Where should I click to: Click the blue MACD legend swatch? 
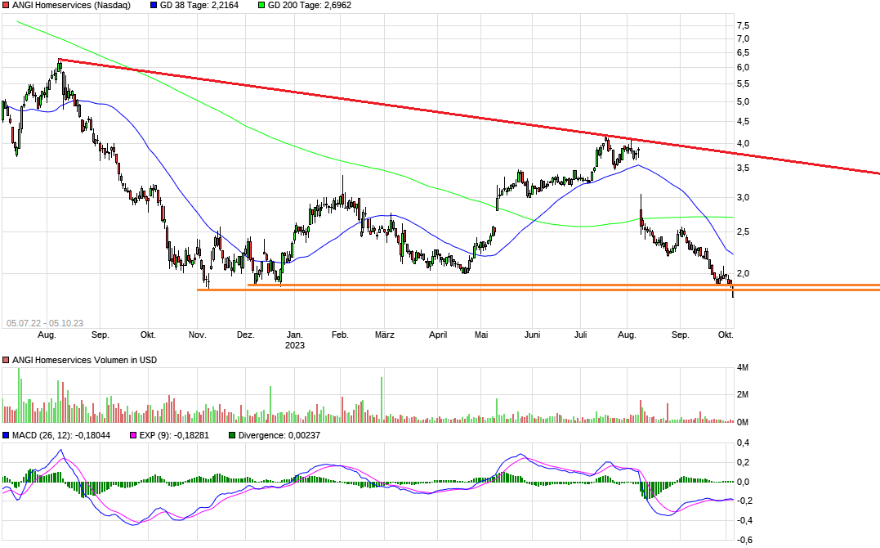[6, 435]
